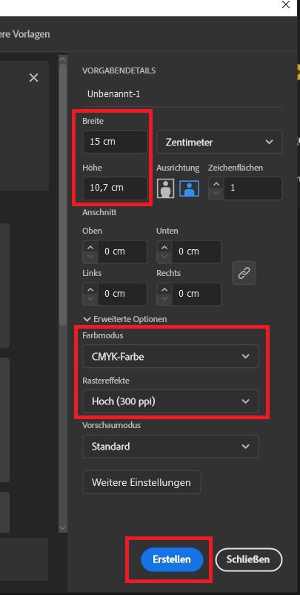Click the Schließen button
The width and height of the screenshot is (300, 595).
coord(248,559)
